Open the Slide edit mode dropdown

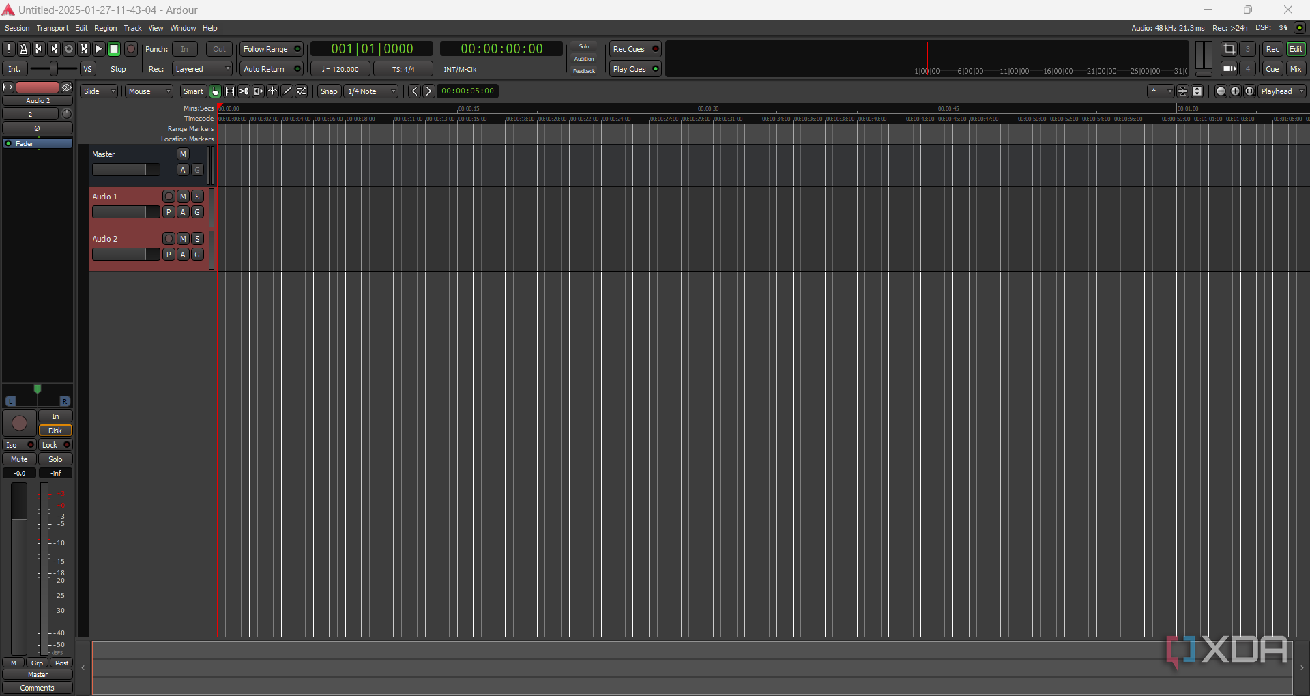99,91
